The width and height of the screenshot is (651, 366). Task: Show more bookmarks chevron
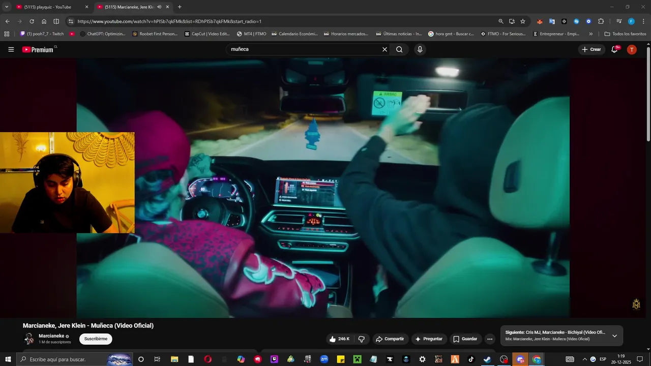pyautogui.click(x=590, y=34)
